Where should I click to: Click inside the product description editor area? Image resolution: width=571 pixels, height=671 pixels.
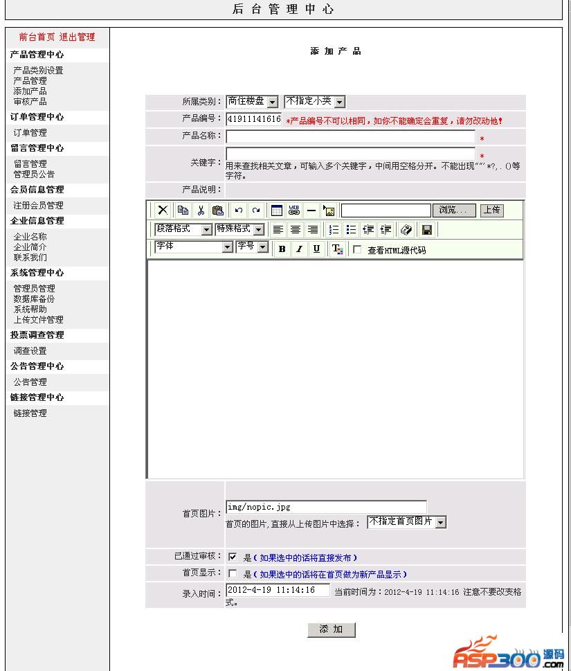coord(335,369)
